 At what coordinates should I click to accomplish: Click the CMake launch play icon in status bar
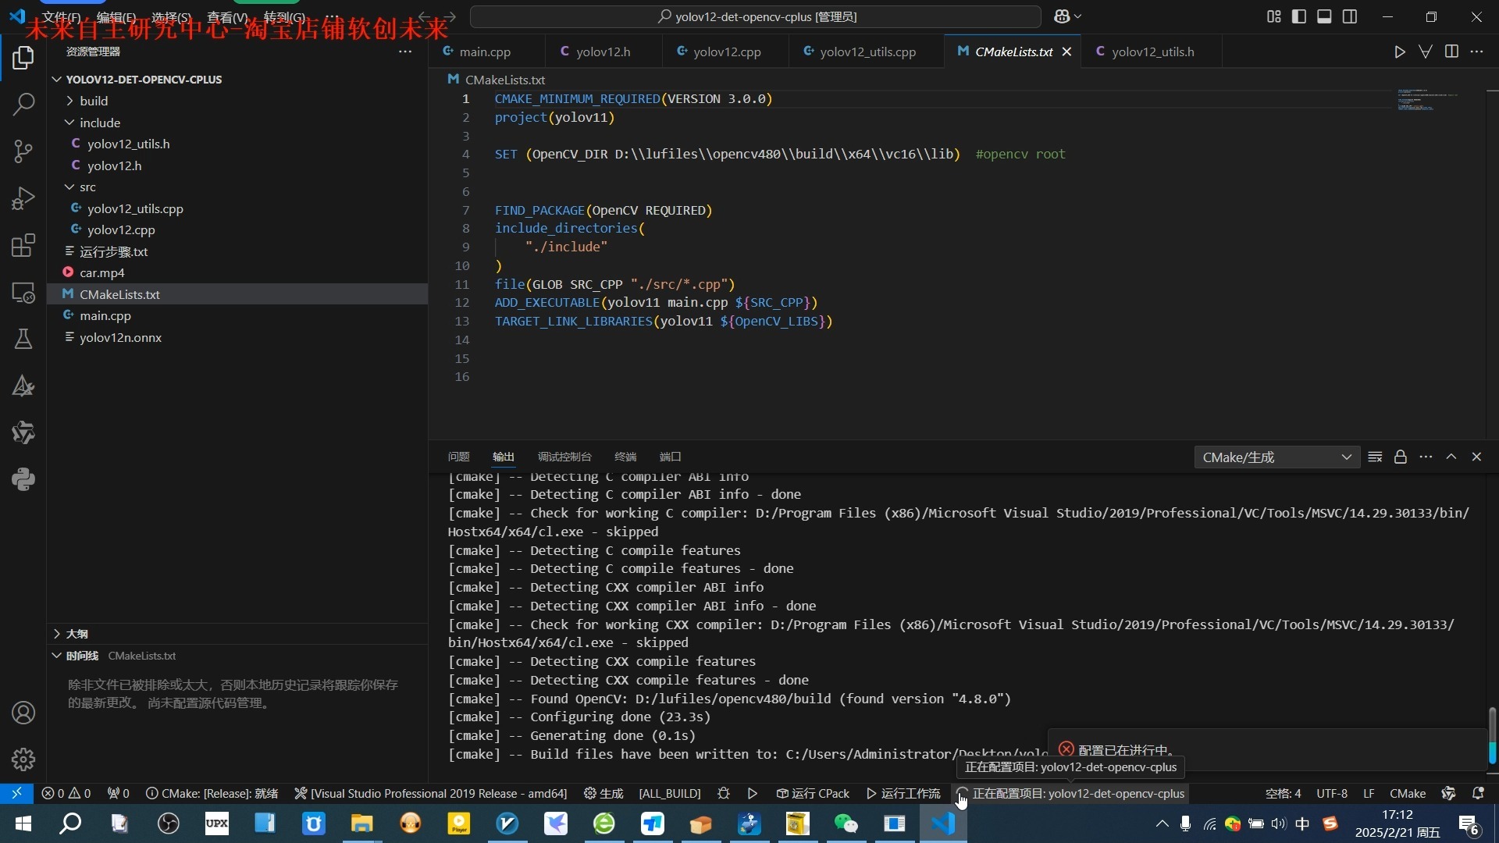pos(753,794)
